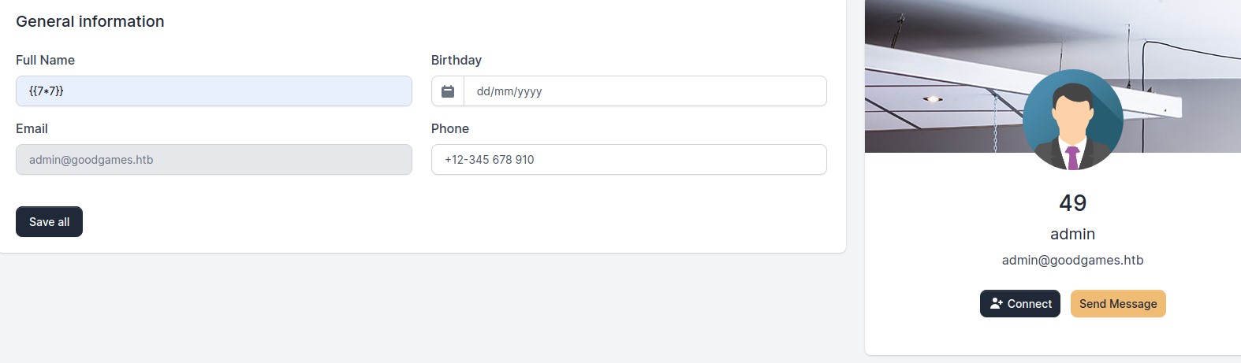Focus the Phone number field
1241x363 pixels.
(629, 160)
